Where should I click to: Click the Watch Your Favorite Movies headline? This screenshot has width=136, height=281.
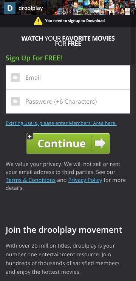68,41
